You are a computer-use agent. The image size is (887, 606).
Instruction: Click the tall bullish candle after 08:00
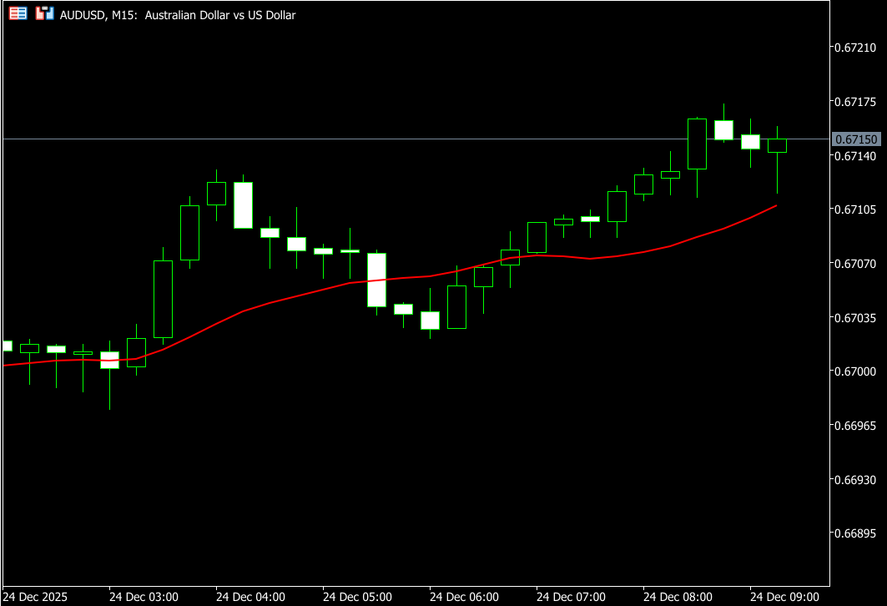pyautogui.click(x=697, y=144)
